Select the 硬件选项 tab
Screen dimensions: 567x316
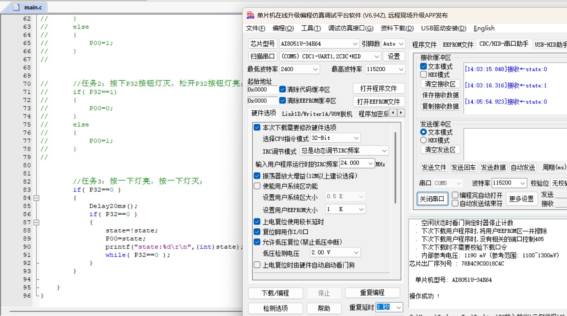point(263,113)
